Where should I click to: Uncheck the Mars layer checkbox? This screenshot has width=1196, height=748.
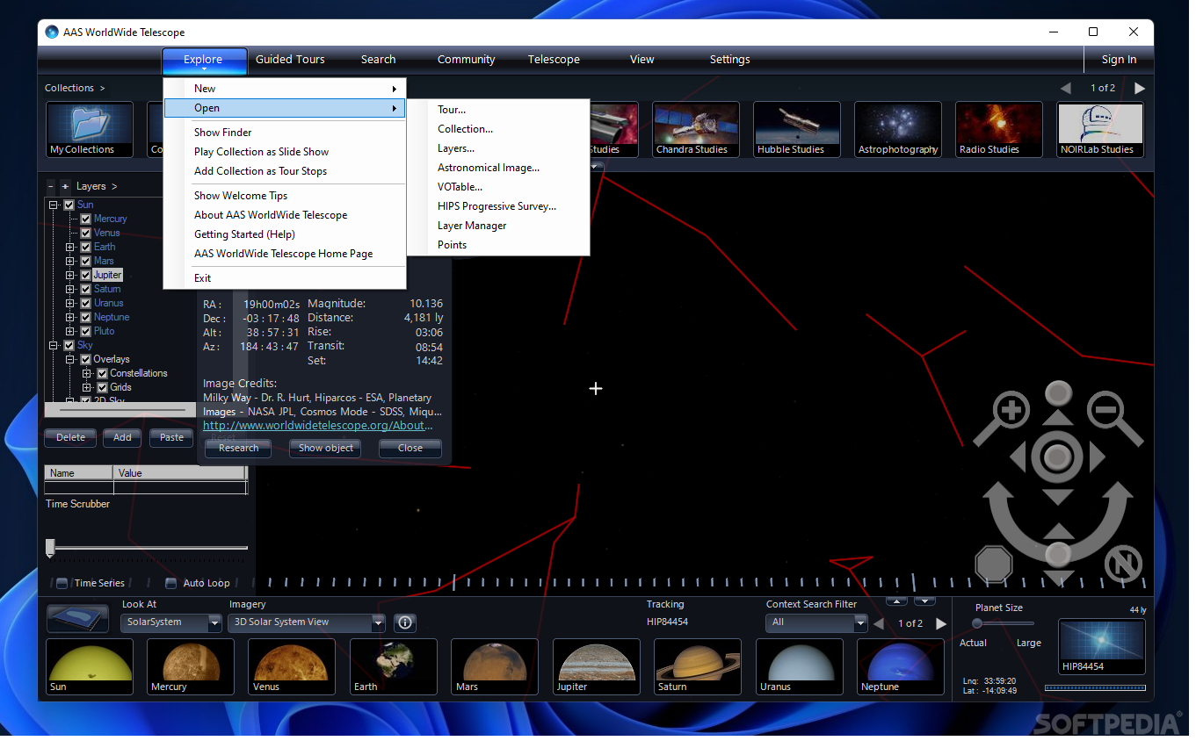click(x=85, y=261)
